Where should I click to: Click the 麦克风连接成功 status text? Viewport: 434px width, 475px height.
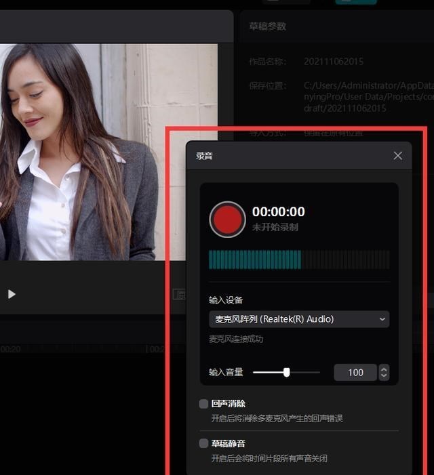pyautogui.click(x=236, y=339)
